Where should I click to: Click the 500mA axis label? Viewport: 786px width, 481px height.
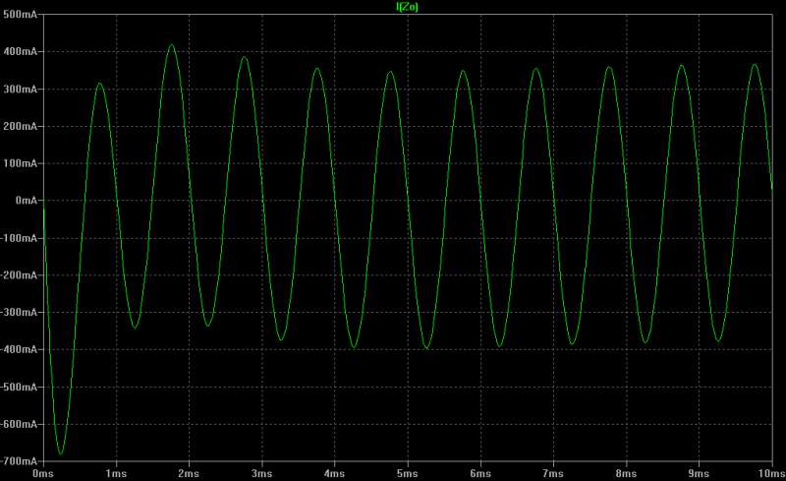click(x=20, y=14)
